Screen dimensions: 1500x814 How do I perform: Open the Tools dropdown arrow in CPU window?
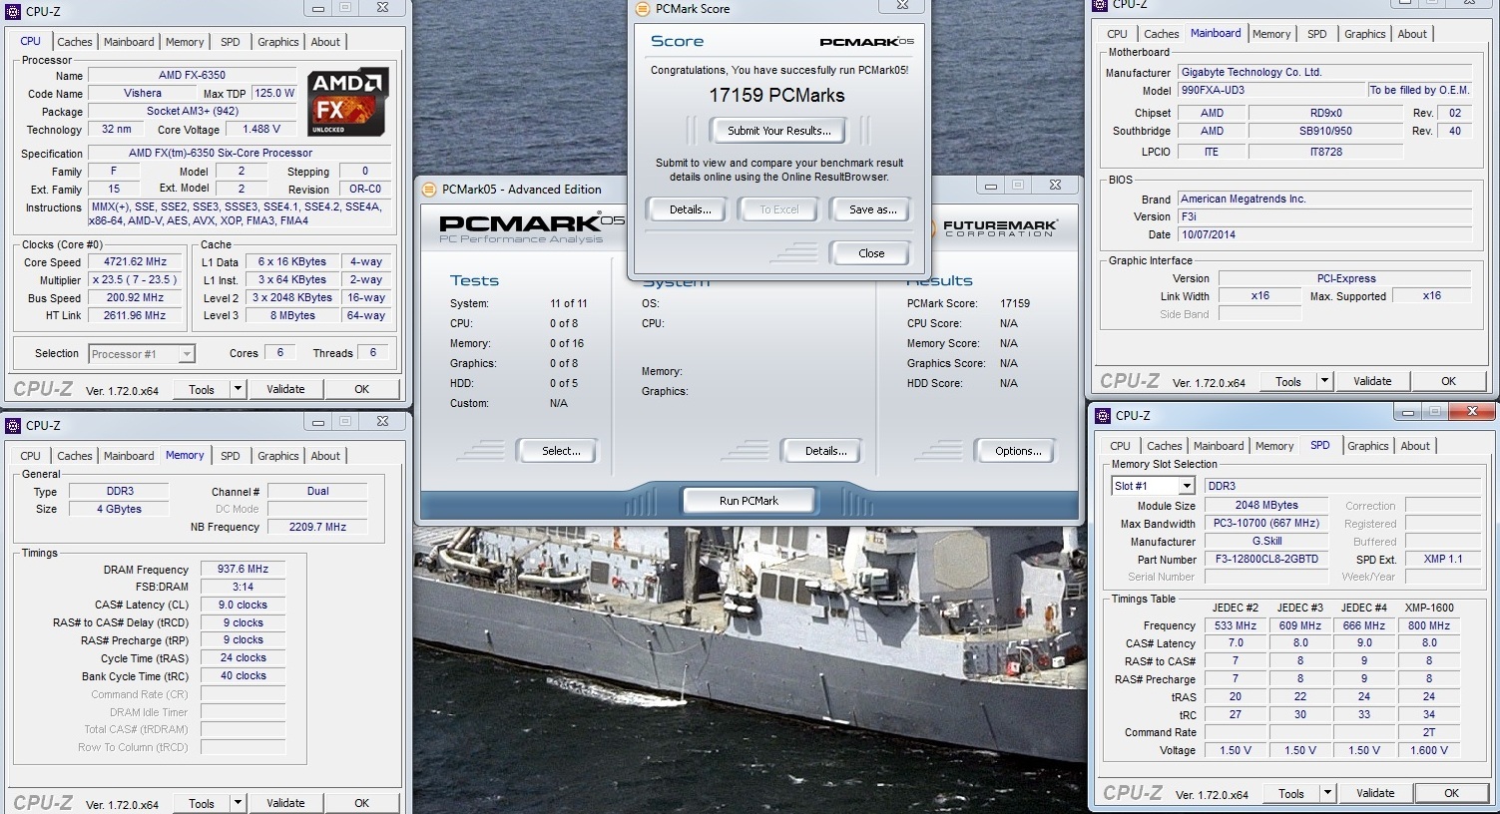[x=238, y=389]
